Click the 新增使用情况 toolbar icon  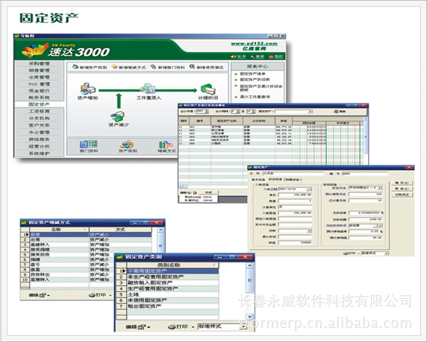tap(192, 66)
